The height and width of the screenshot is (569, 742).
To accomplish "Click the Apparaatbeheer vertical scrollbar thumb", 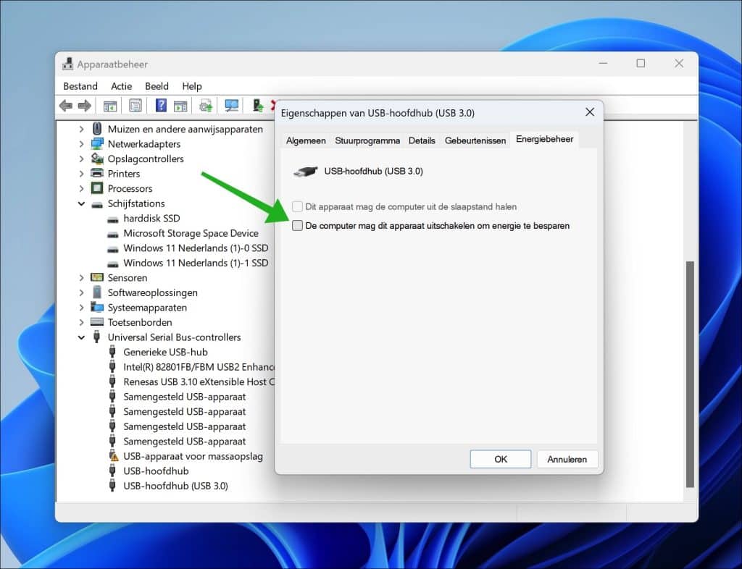I will tap(690, 374).
